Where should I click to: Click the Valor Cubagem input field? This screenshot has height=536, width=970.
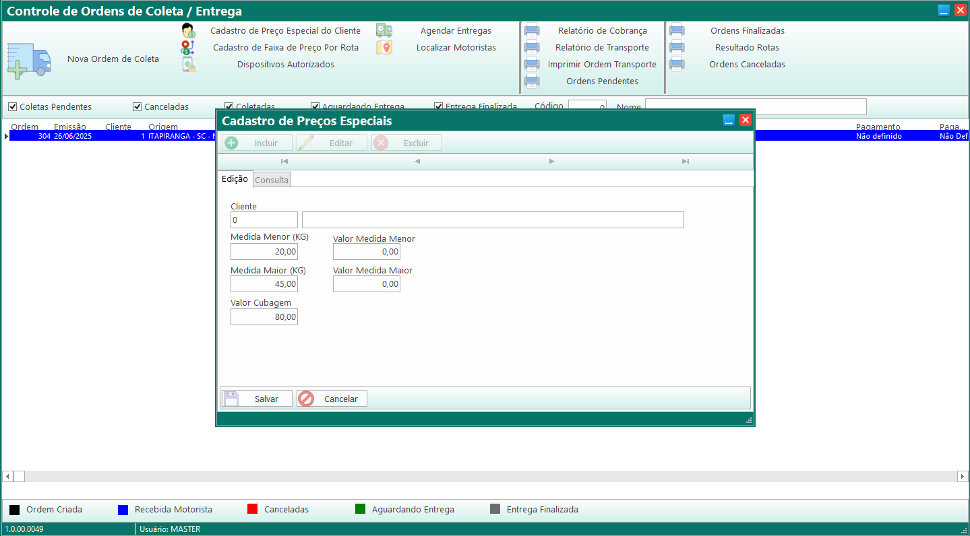(x=264, y=317)
